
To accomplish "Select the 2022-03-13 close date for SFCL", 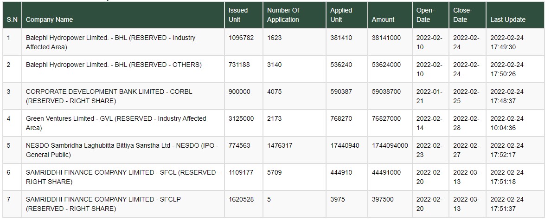I will [466, 177].
